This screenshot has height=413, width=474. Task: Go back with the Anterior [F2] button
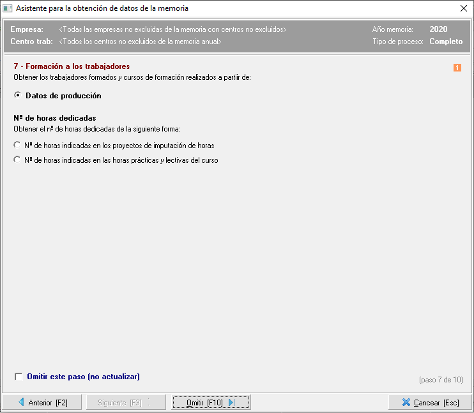click(x=42, y=403)
